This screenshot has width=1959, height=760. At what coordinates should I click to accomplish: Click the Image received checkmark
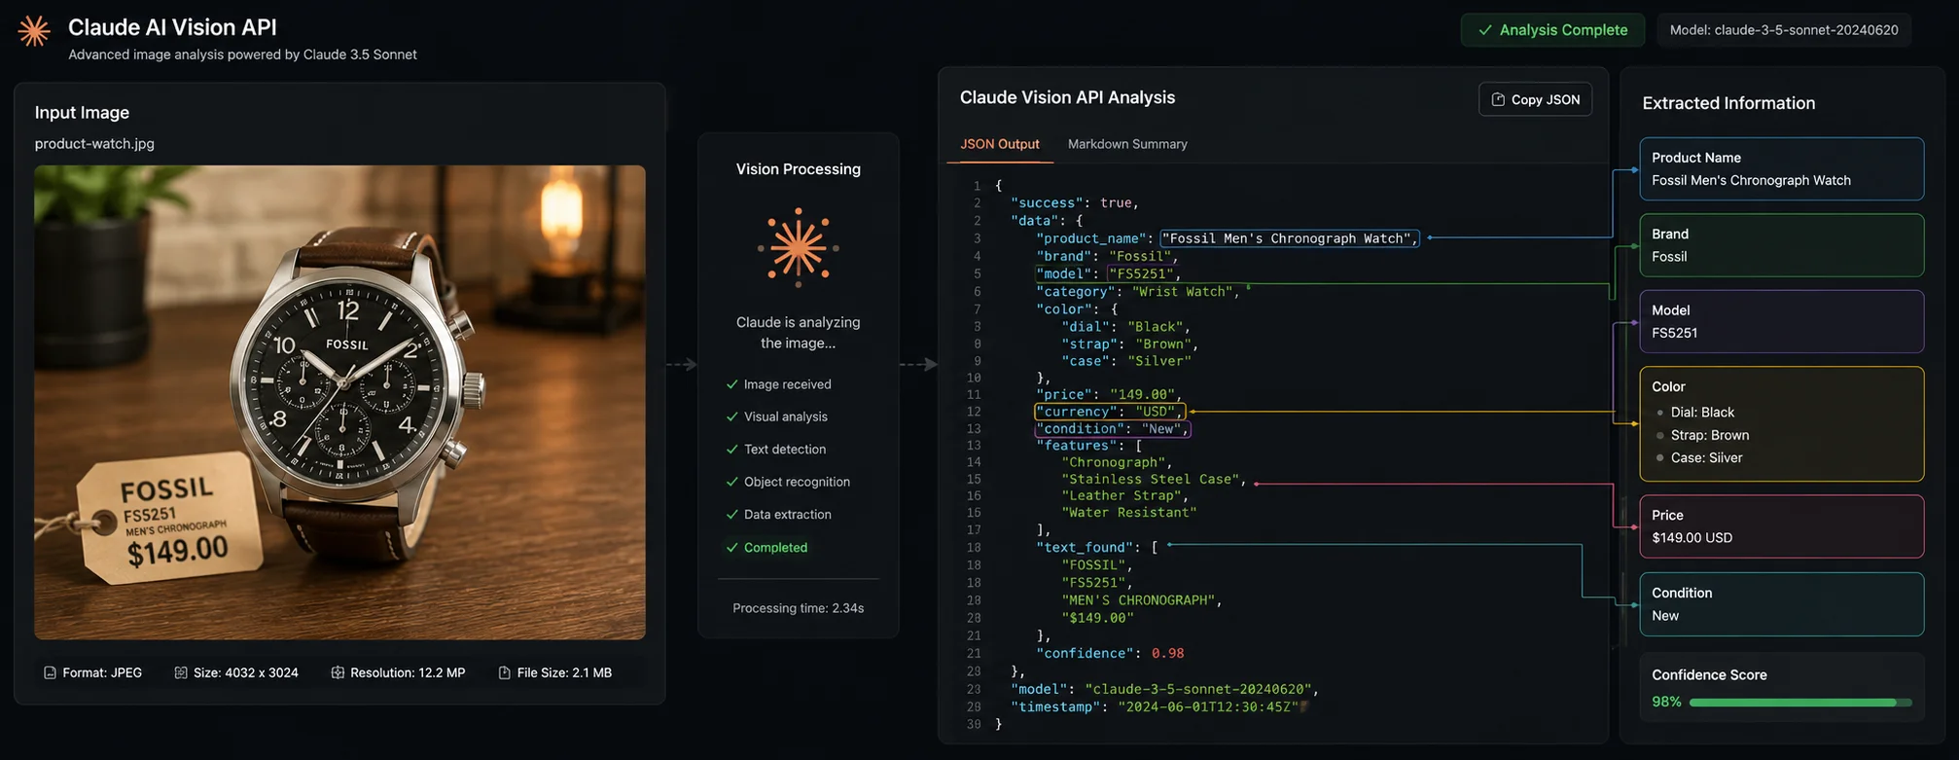coord(731,384)
